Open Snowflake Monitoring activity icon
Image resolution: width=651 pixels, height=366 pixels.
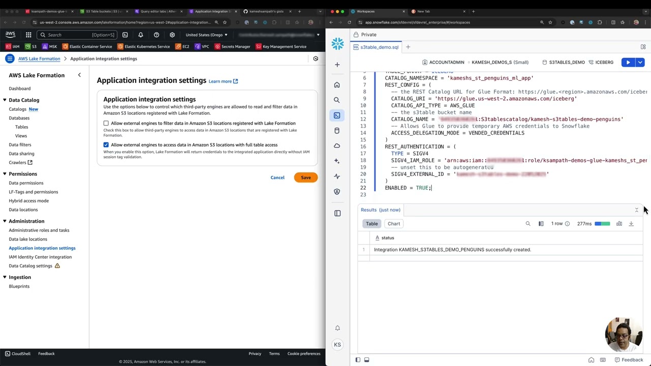coord(337,176)
